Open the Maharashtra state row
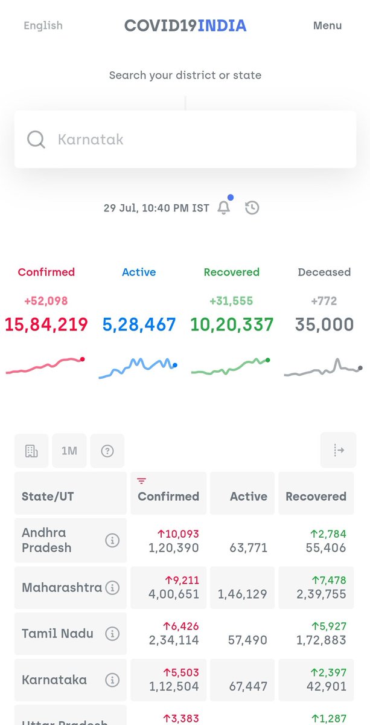Screen dimensions: 370x725 coord(185,587)
